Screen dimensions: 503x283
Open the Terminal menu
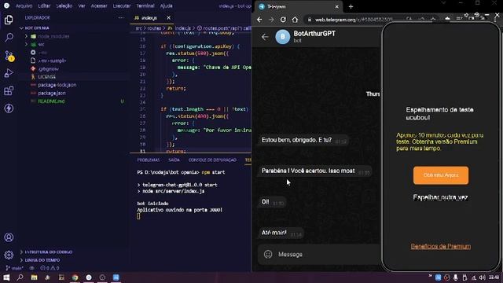pos(145,6)
